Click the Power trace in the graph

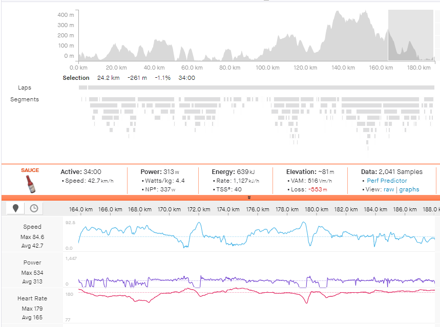click(205, 279)
